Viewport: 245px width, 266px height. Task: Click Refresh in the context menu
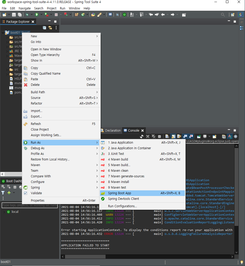[x=61, y=124]
